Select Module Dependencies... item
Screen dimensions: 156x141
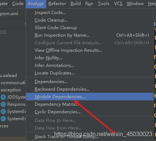pyautogui.click(x=90, y=97)
